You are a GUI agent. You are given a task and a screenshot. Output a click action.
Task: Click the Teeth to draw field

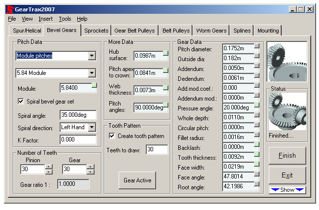[x=157, y=149]
